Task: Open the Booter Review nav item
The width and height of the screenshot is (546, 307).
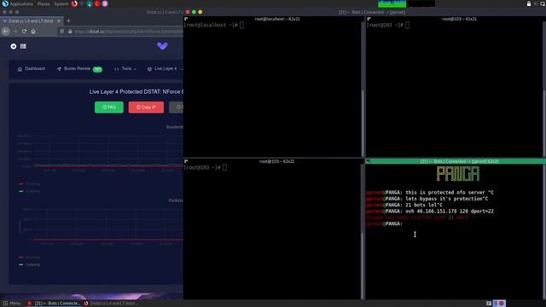Action: pyautogui.click(x=79, y=69)
